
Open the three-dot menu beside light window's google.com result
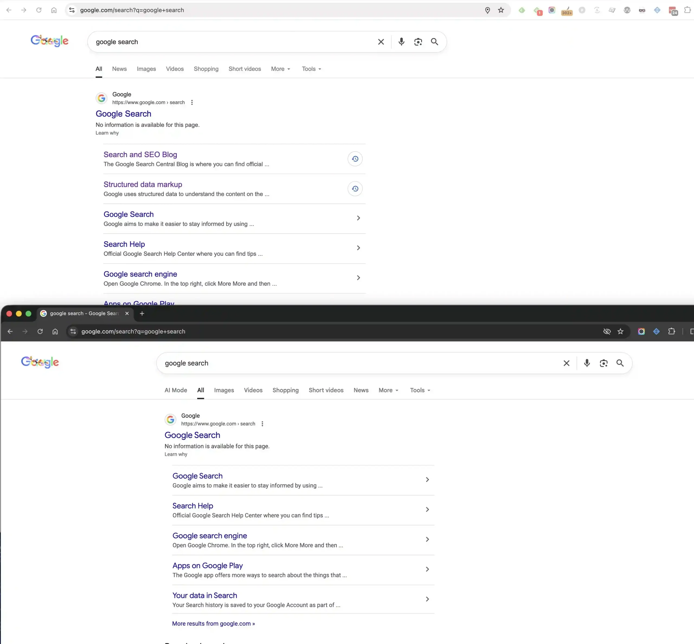coord(192,102)
